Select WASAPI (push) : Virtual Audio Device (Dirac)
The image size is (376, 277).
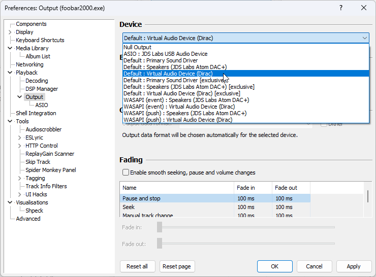(246, 120)
